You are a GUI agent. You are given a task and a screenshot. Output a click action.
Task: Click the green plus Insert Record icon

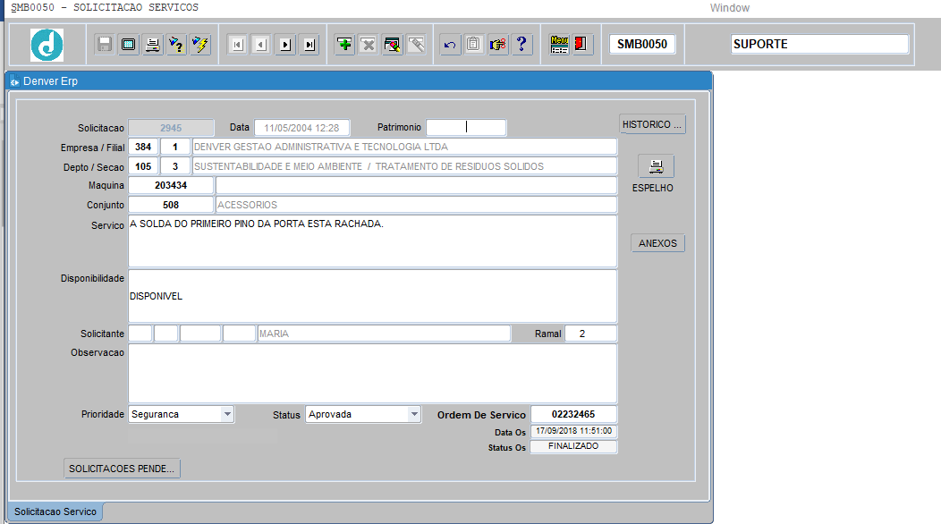pos(344,45)
